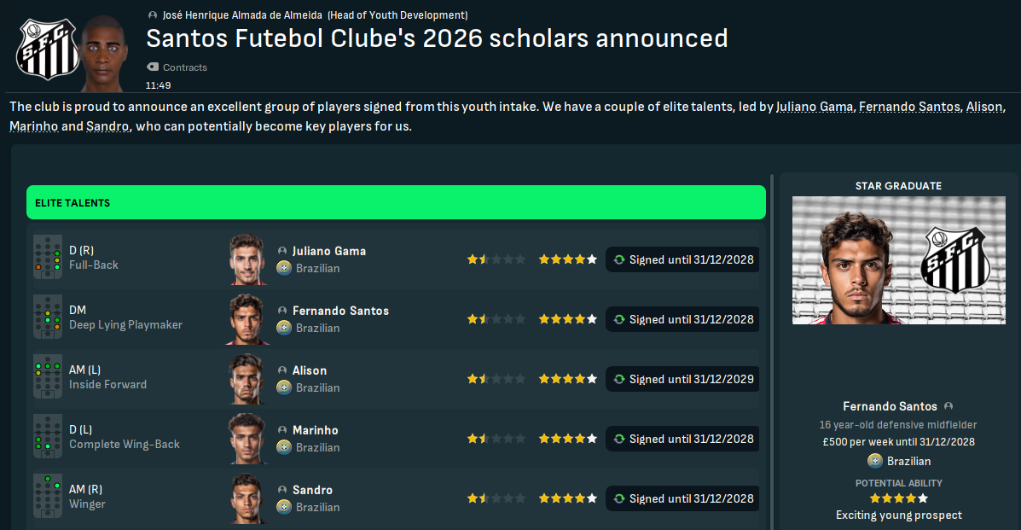Click Fernando Santos's Signed until 31/12/2028 button
This screenshot has height=530, width=1021.
click(682, 319)
